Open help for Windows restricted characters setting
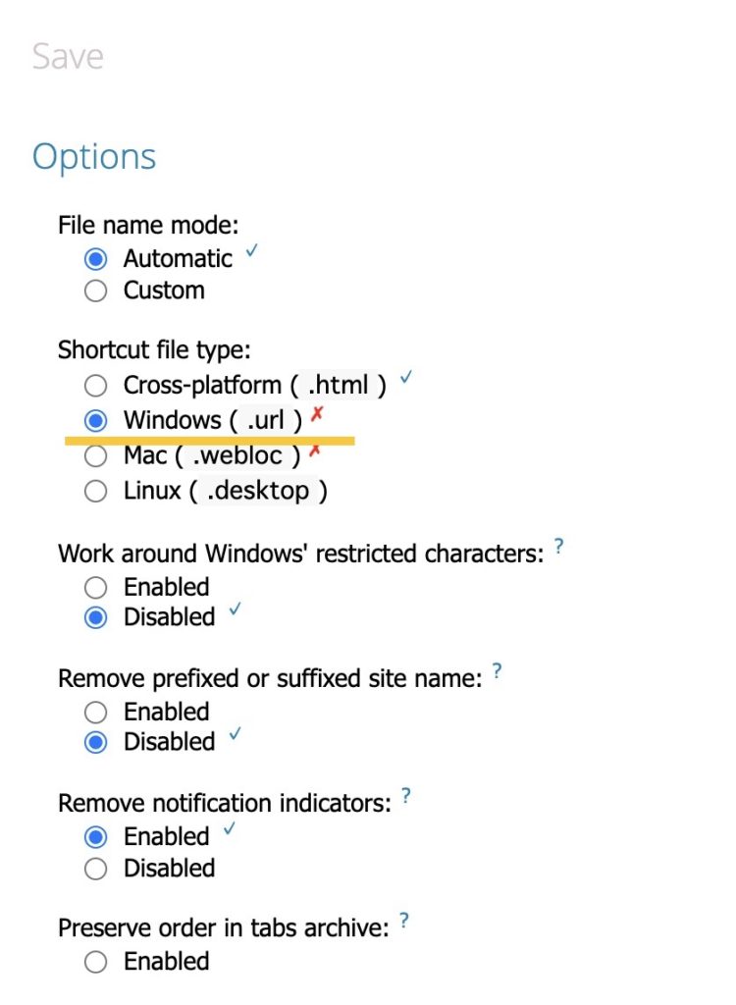Image resolution: width=736 pixels, height=1005 pixels. click(x=559, y=548)
